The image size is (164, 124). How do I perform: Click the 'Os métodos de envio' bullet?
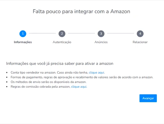click(49, 82)
